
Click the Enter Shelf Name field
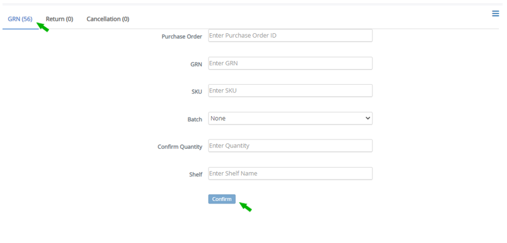point(290,173)
